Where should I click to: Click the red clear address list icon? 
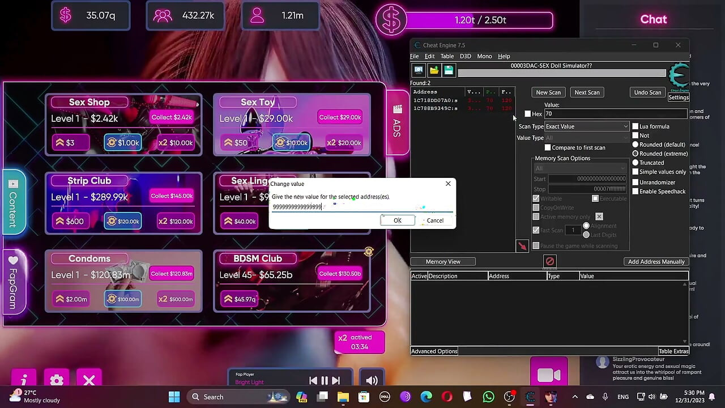(x=549, y=261)
